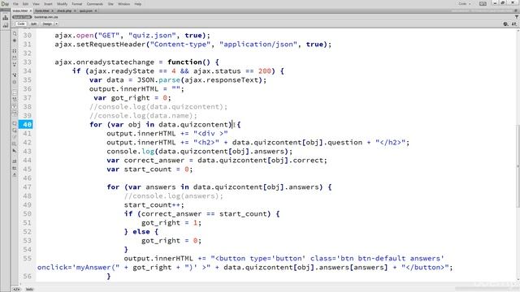The image size is (520, 292).
Task: Open the Modify menu
Action: [62, 4]
